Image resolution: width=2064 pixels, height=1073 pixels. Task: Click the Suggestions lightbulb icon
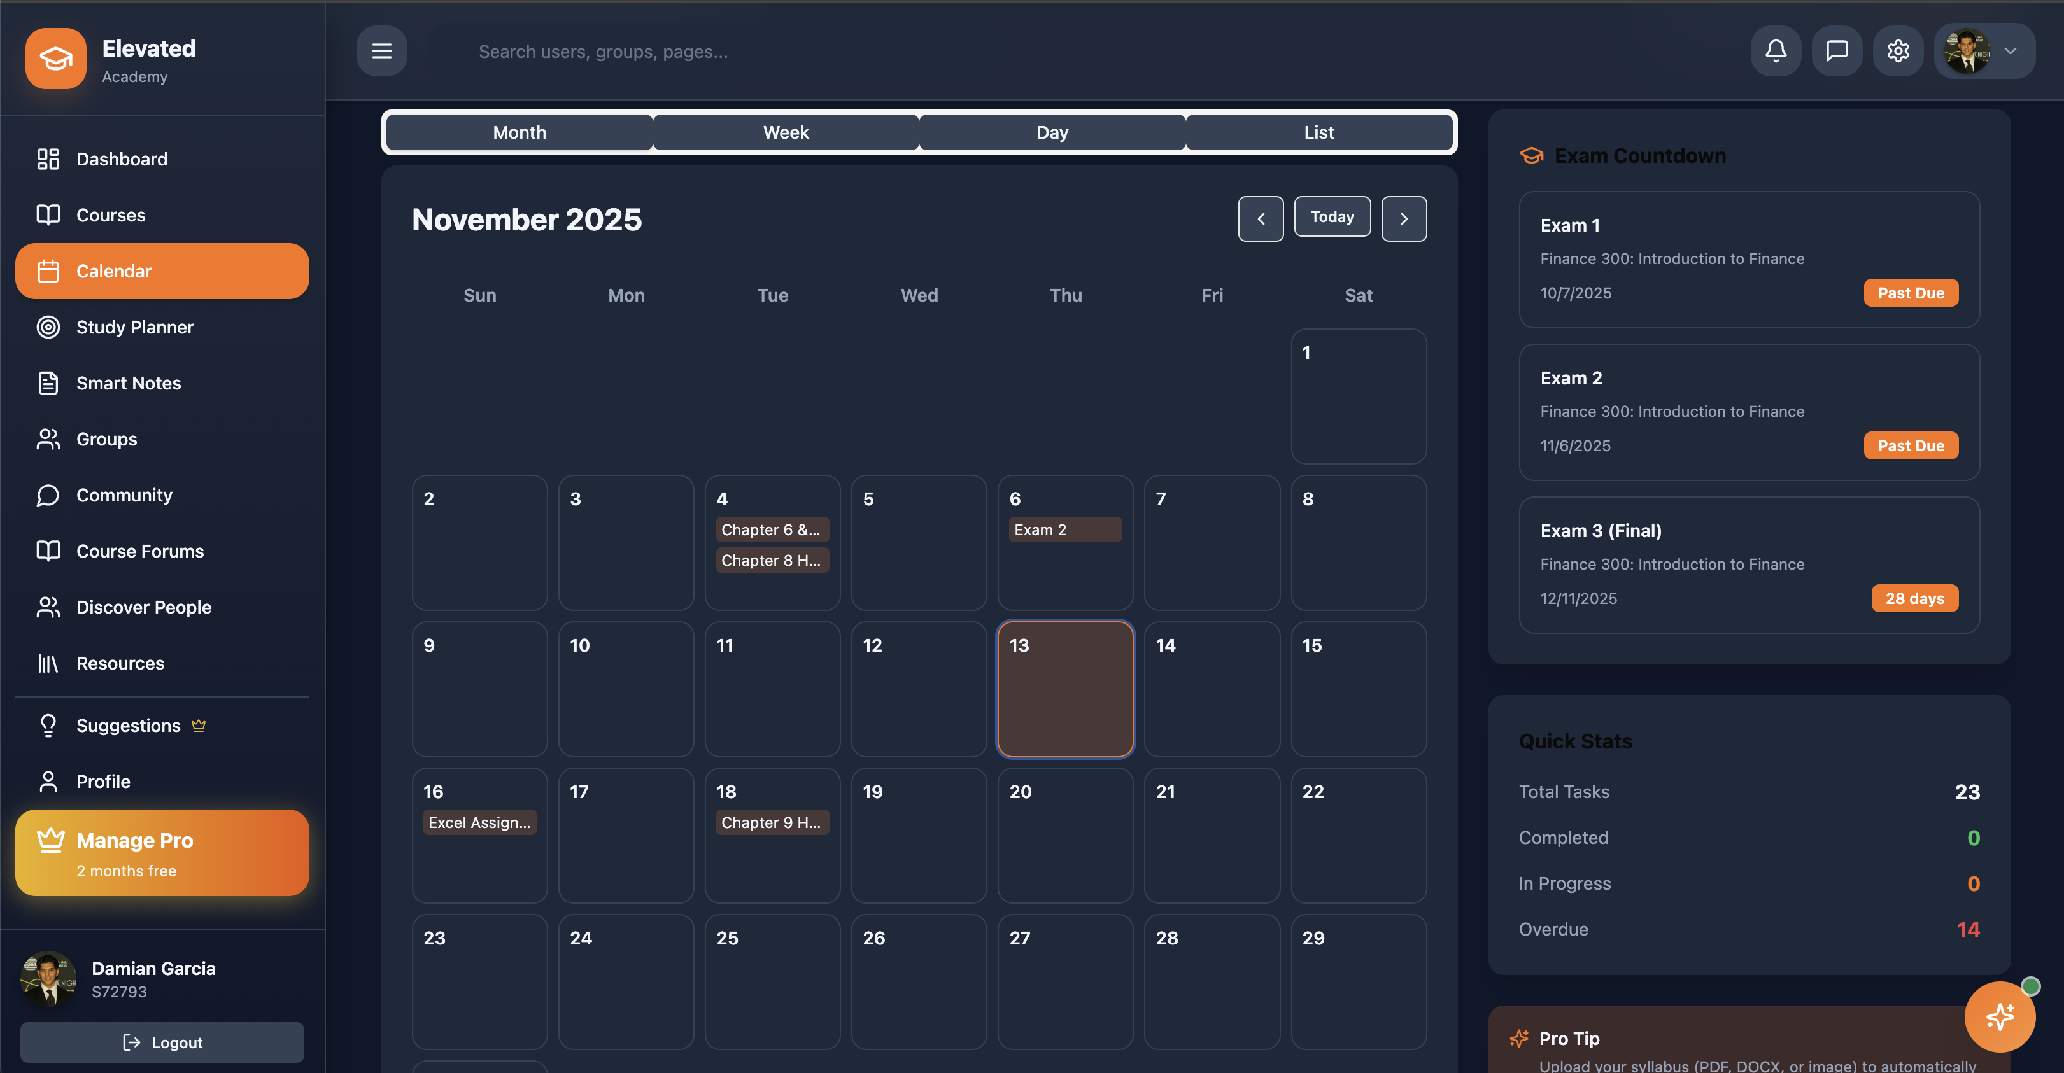click(x=48, y=726)
